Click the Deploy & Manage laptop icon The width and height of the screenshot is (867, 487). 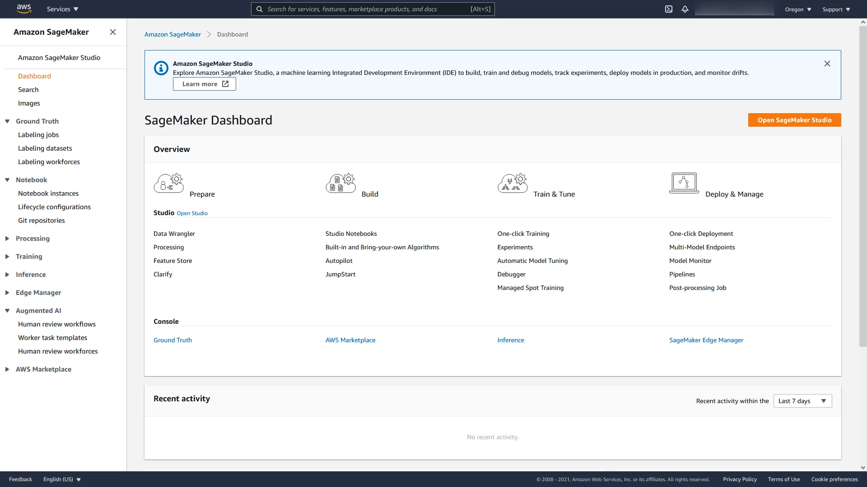click(684, 183)
